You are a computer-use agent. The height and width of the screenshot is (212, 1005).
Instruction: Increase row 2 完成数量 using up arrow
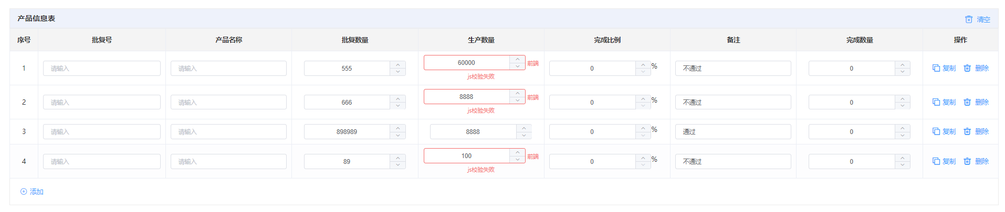click(903, 99)
